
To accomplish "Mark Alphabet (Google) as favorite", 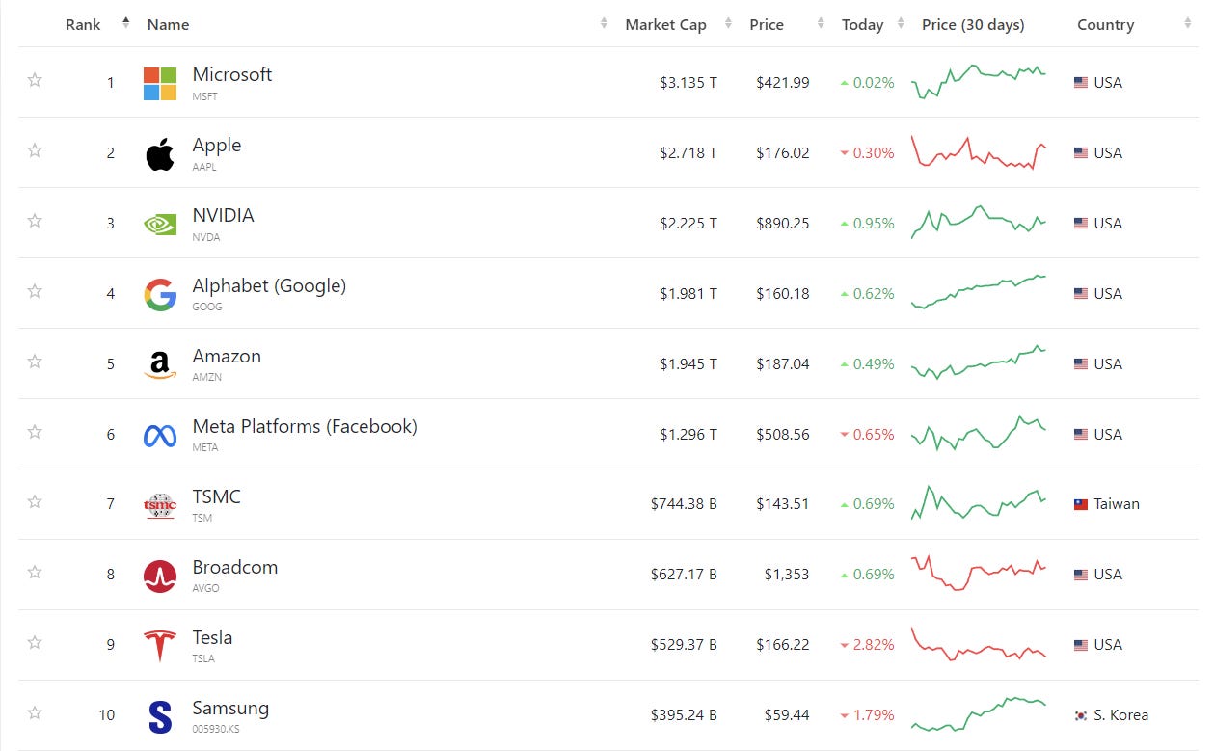I will 35,291.
